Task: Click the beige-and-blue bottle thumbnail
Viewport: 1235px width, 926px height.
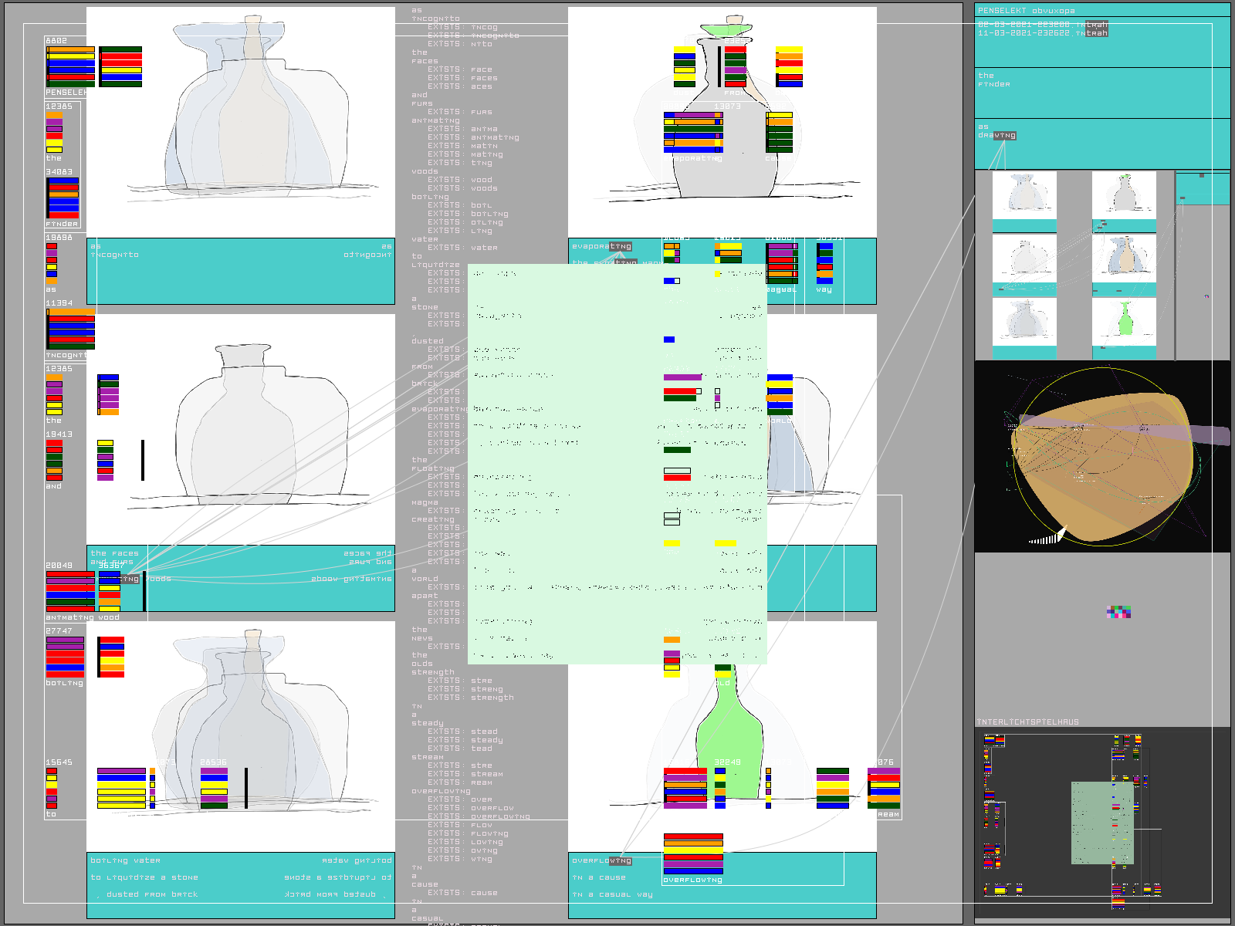Action: (x=1124, y=259)
